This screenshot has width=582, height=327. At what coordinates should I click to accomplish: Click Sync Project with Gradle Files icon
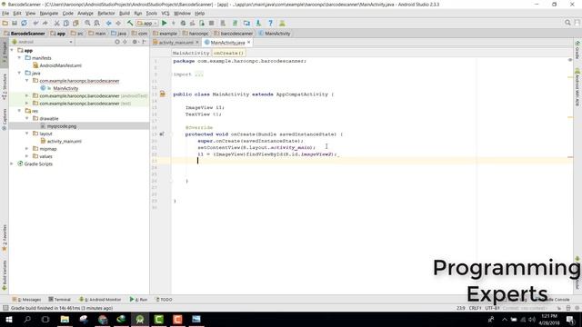coord(235,23)
